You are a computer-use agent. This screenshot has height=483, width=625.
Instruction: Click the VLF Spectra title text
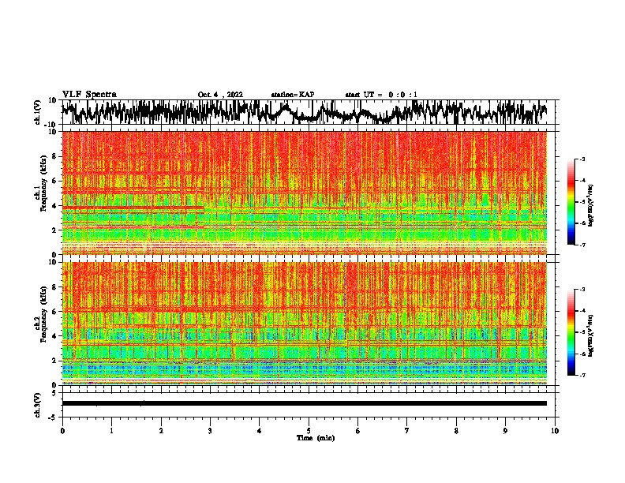(89, 95)
